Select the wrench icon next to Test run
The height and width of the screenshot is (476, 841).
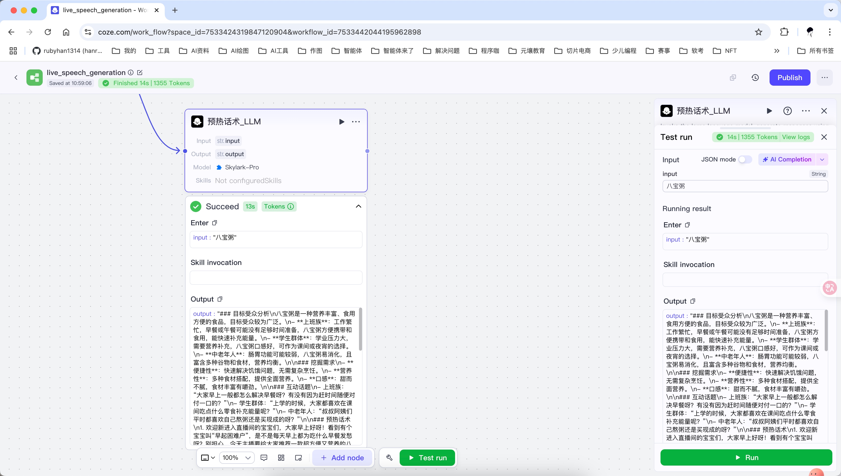pos(389,457)
